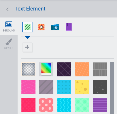Select the gray vertical bars pattern
117x114 pixels.
100,69
